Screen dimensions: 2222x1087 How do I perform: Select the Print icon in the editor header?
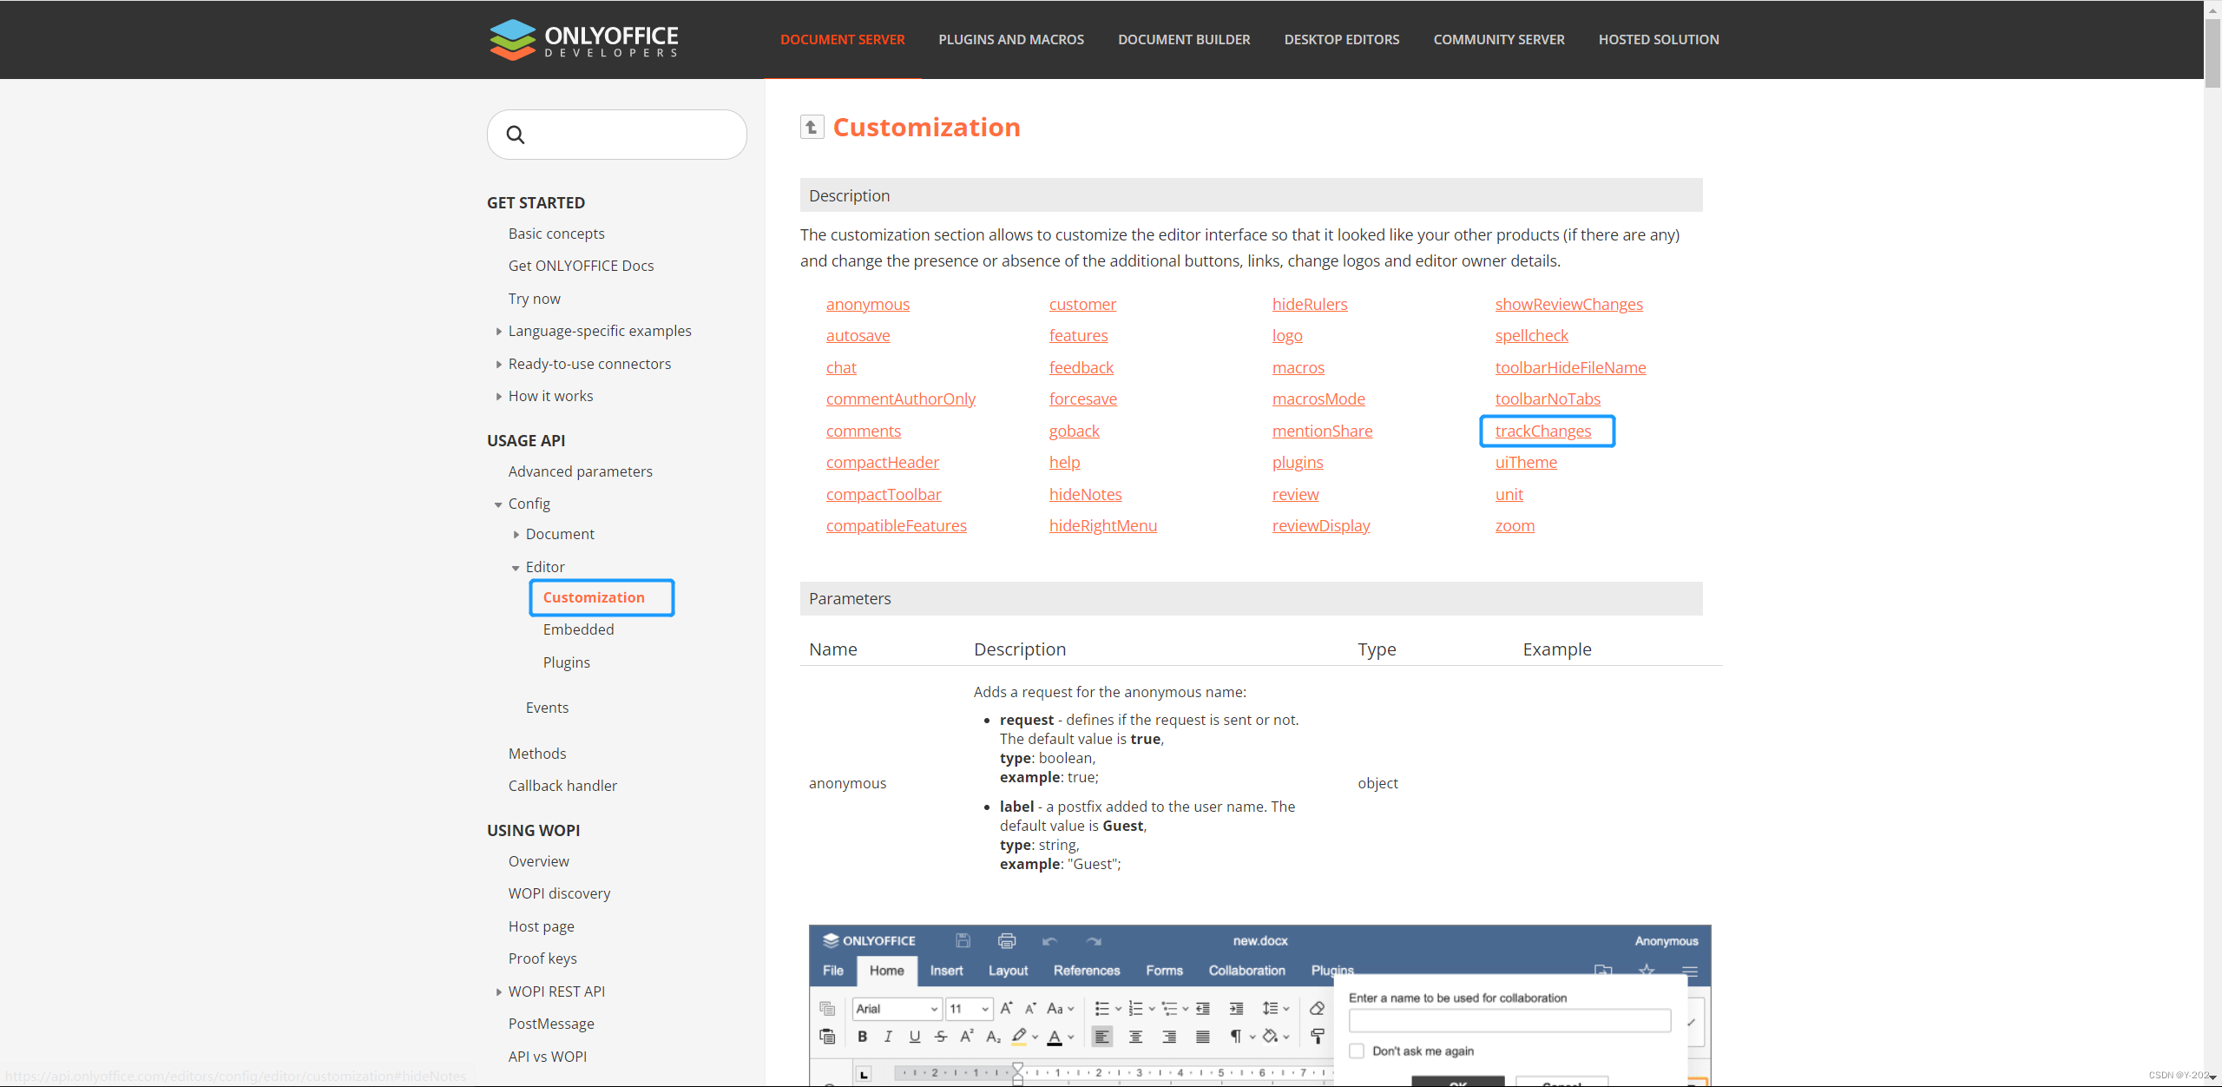point(1007,941)
